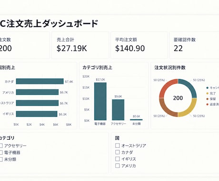Click the 電子機器 label under column chart
The height and width of the screenshot is (181, 219).
(100, 124)
